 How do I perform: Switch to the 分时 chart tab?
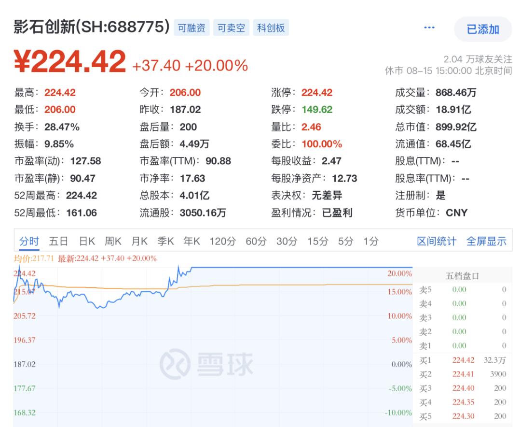point(29,241)
